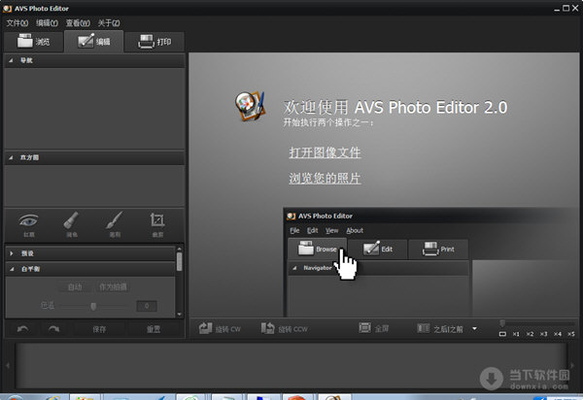Click the adjustments panel scrollbar thumb
583x400 pixels.
[179, 261]
